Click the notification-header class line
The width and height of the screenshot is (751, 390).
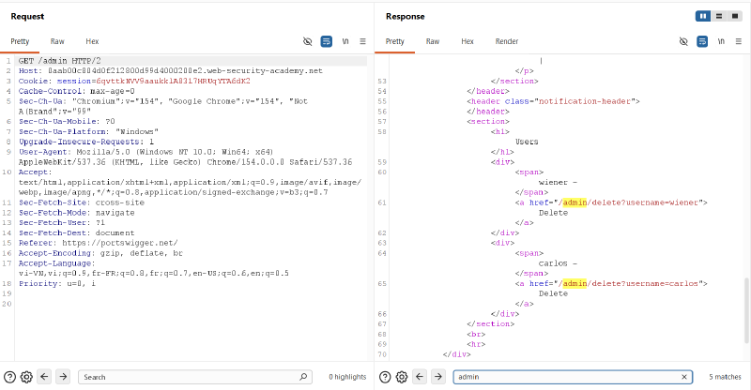pos(553,101)
